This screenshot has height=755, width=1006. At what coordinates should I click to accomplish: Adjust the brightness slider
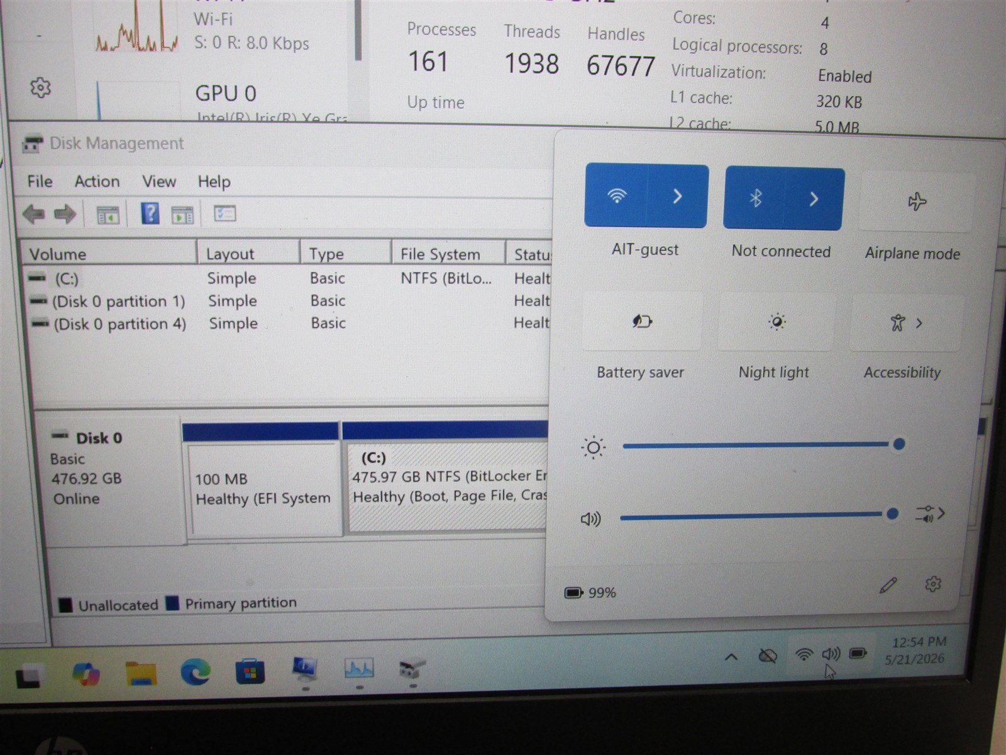pos(764,445)
